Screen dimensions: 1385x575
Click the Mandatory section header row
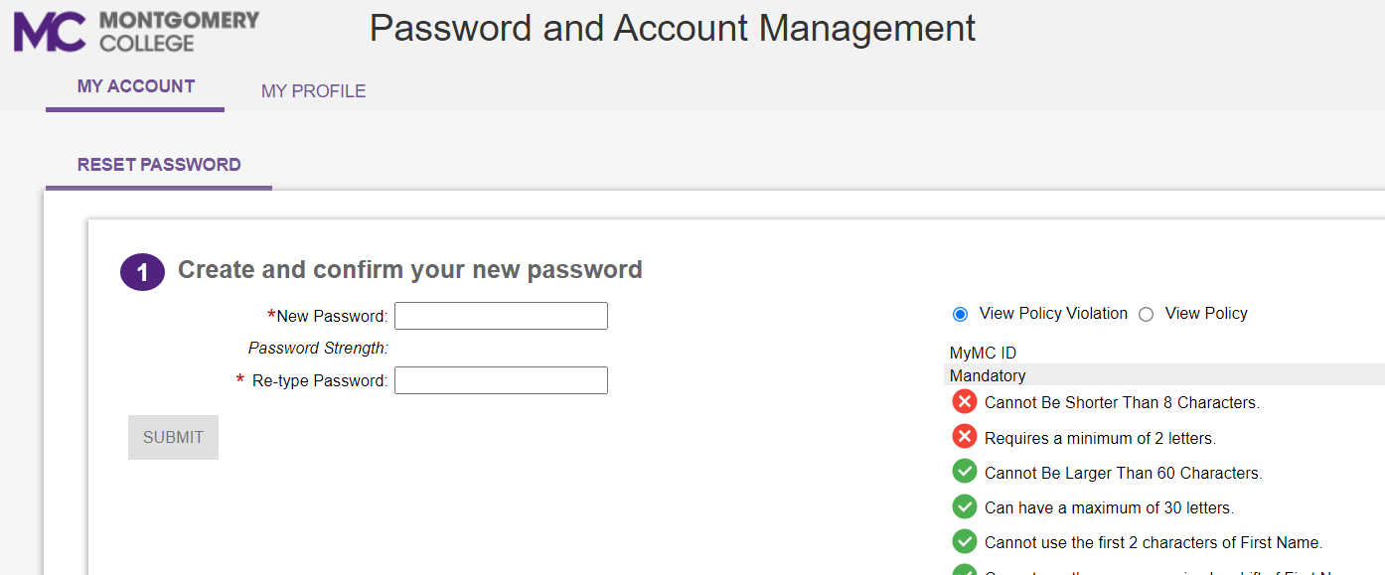(x=1163, y=375)
